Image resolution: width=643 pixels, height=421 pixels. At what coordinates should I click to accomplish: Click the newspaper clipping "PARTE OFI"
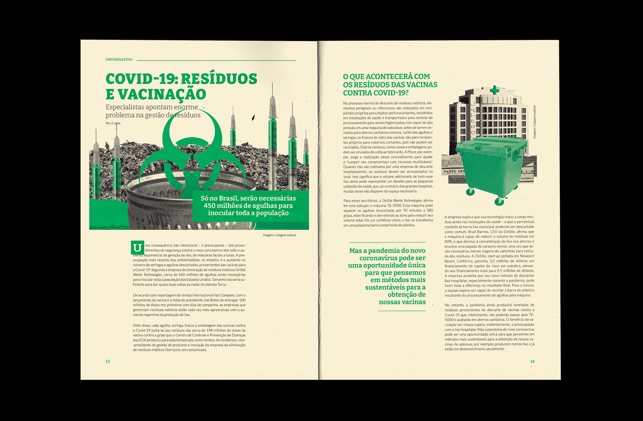tap(454, 171)
